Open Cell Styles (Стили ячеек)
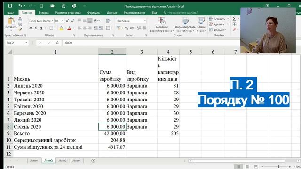 (201, 25)
